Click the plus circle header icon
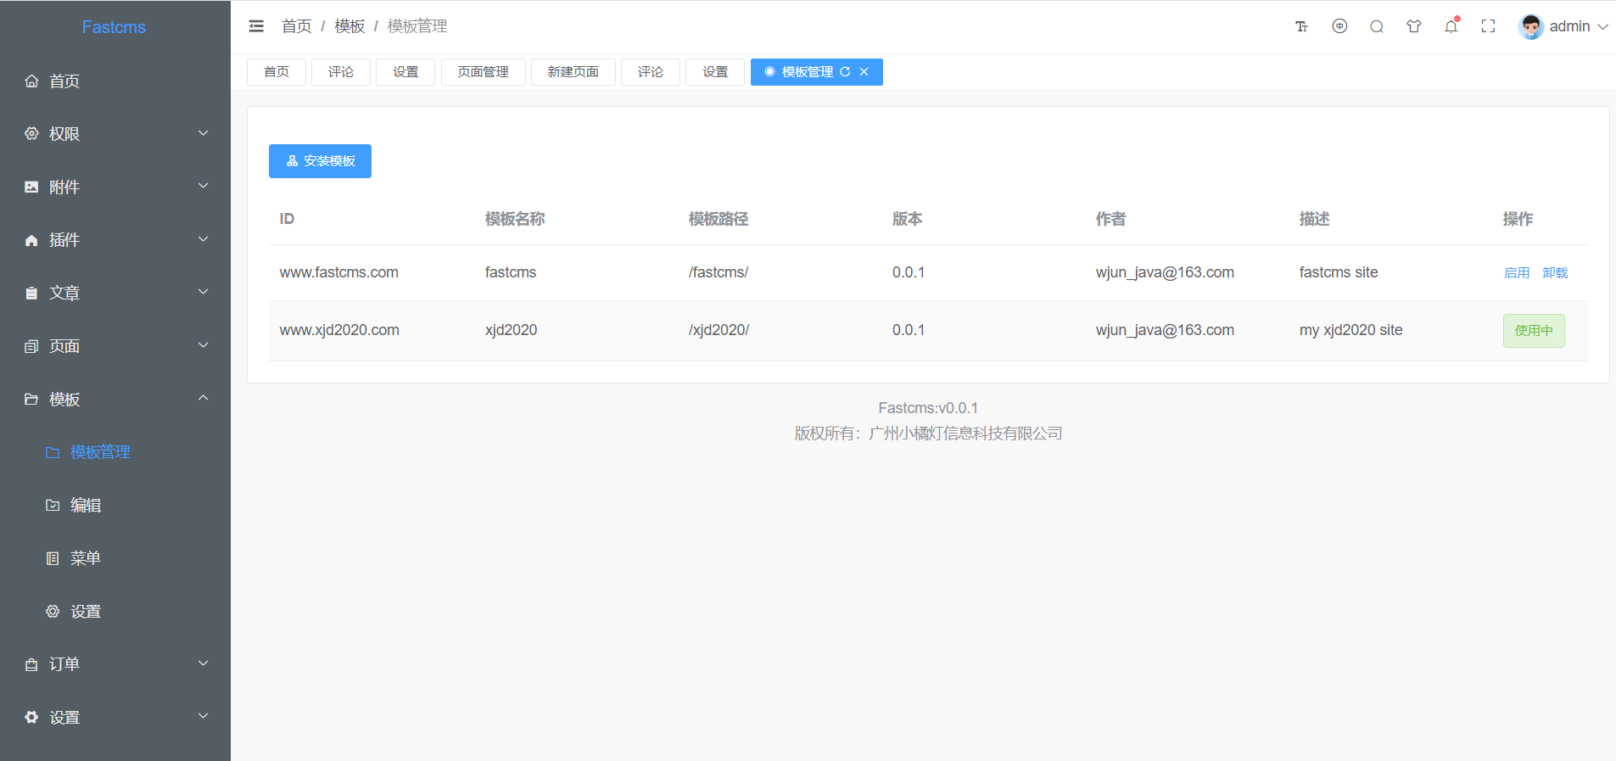 1339,26
